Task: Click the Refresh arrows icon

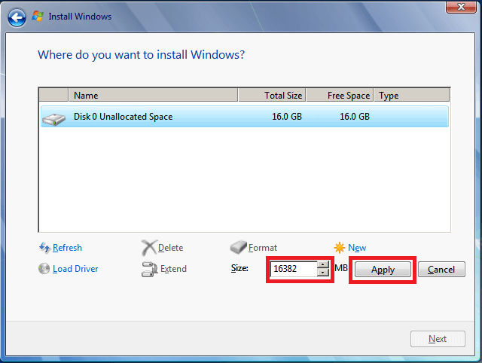Action: click(44, 248)
